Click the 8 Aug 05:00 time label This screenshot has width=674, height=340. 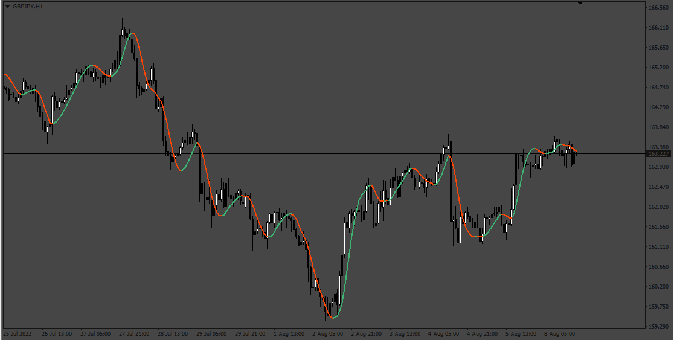pos(560,334)
